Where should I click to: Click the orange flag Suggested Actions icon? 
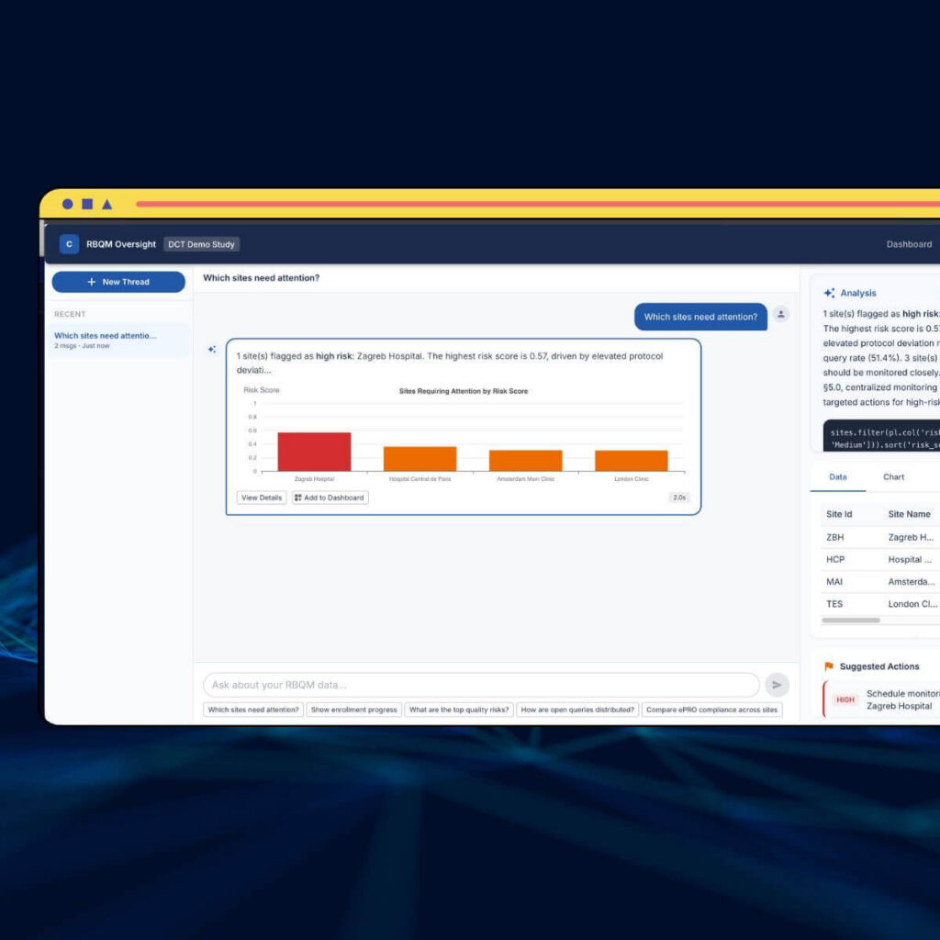(829, 666)
